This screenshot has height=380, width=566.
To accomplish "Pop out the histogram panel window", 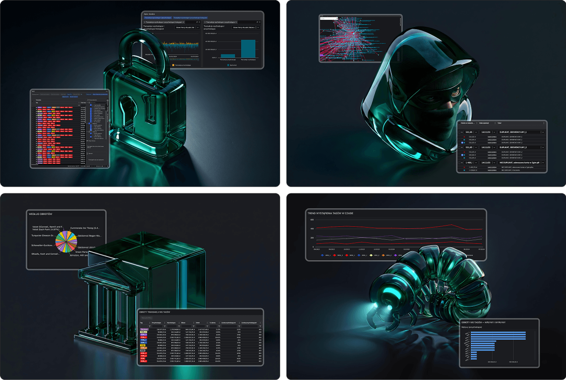I will 197,22.
